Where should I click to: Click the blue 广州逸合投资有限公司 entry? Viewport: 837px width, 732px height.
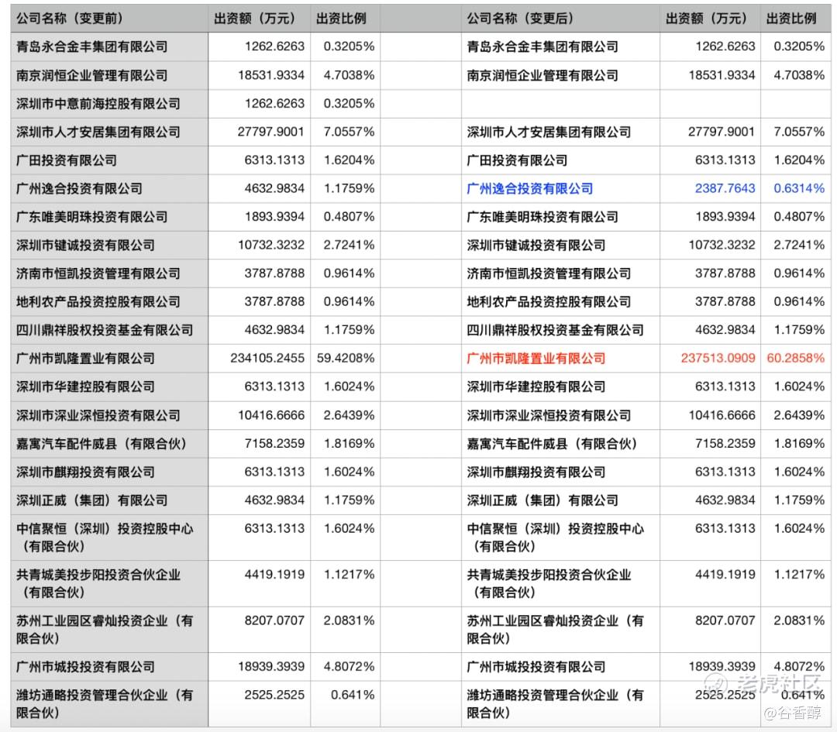(529, 188)
